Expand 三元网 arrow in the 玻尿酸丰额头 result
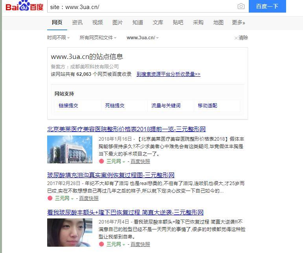Image resolution: width=303 pixels, height=253 pixels. (x=124, y=245)
